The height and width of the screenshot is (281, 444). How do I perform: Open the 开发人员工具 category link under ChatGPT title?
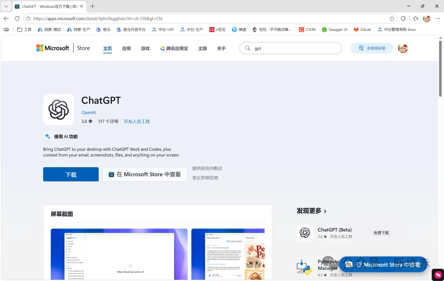point(137,122)
